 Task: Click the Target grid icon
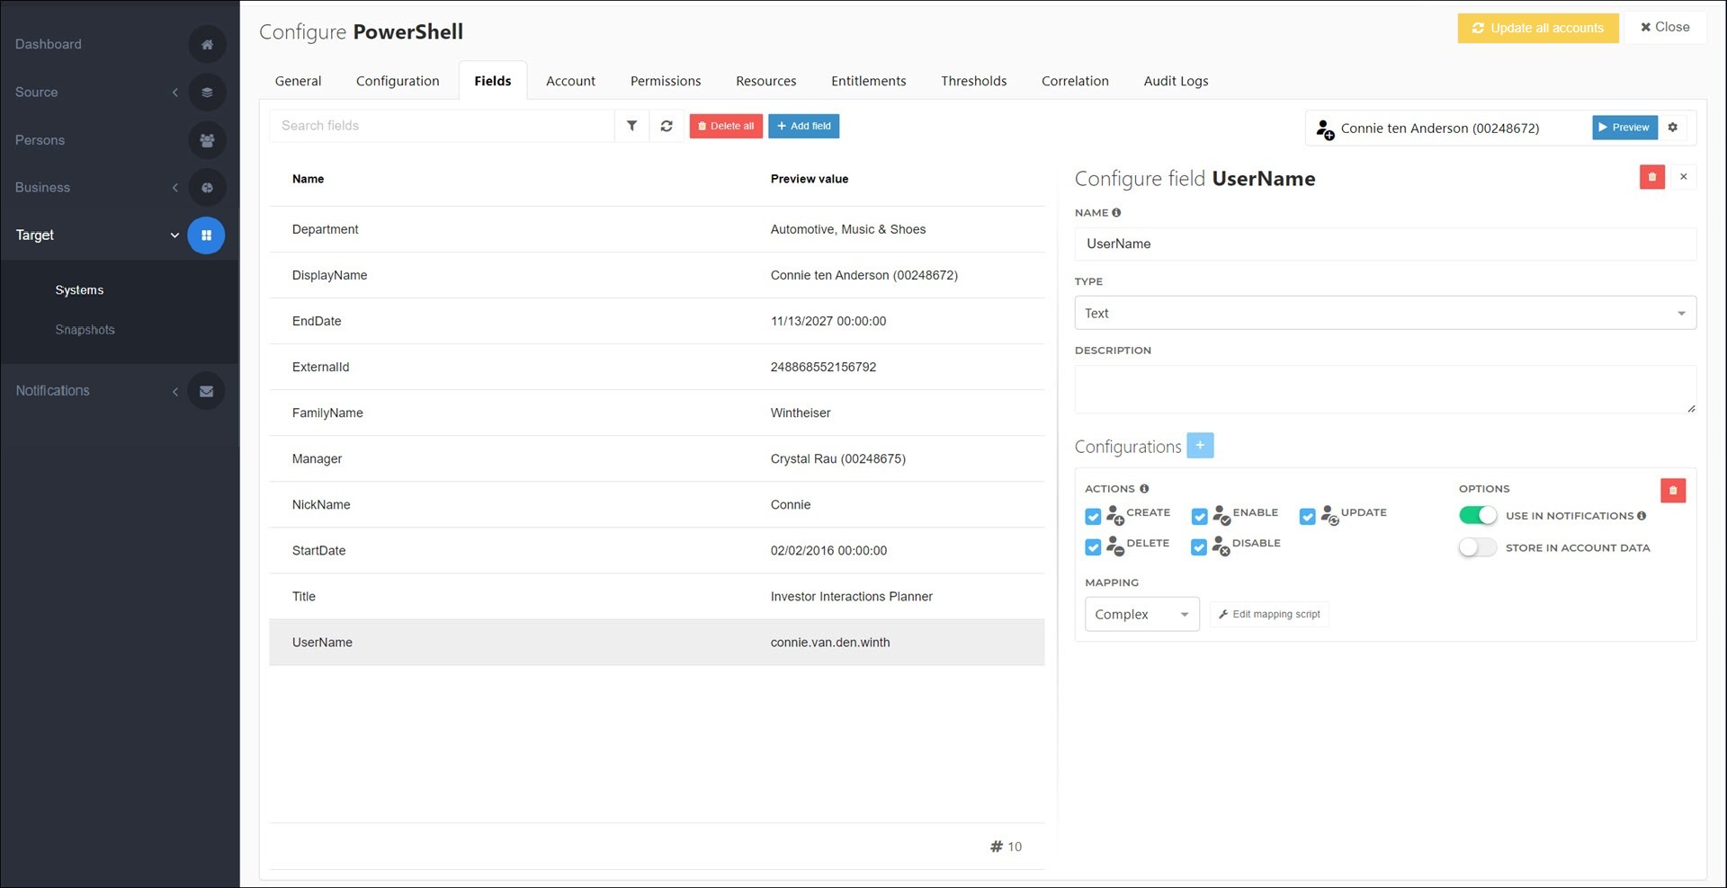[x=206, y=235]
